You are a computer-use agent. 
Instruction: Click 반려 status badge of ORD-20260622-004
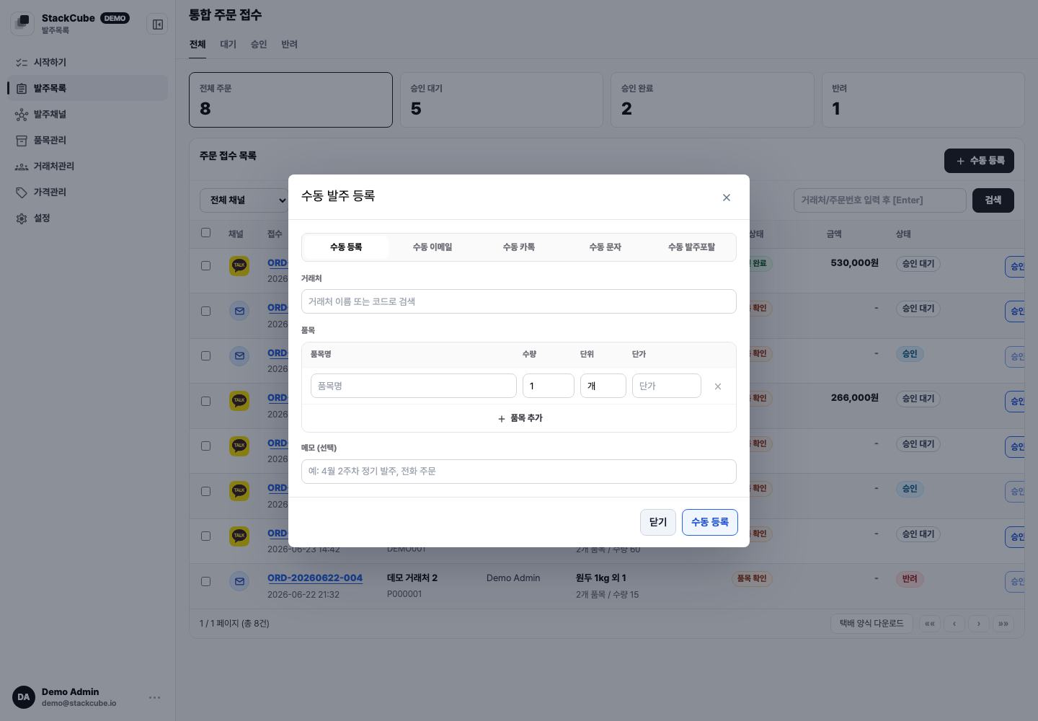(910, 579)
